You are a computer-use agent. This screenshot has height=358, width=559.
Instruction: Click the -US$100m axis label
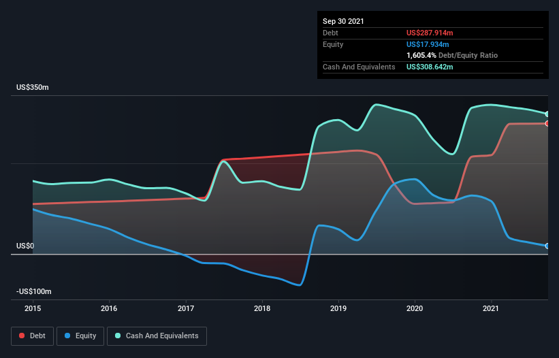click(34, 291)
